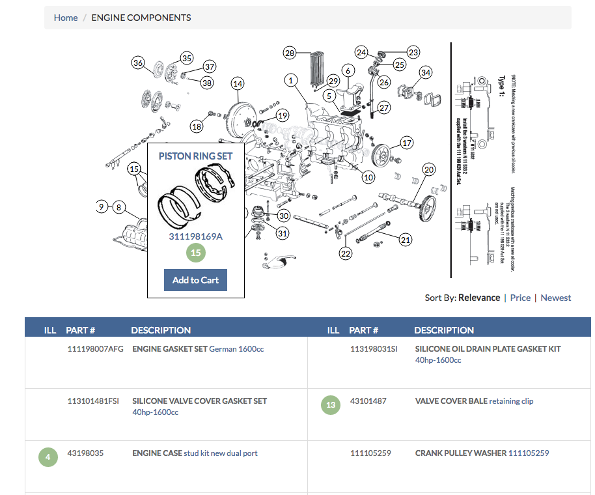This screenshot has height=495, width=595.
Task: Click diagram callout number 1
Action: 291,80
